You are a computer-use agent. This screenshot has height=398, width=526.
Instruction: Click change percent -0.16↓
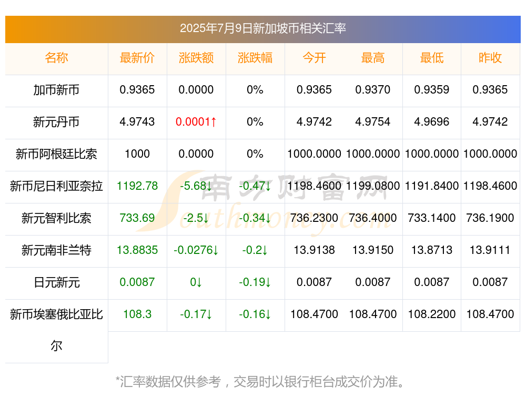[255, 314]
